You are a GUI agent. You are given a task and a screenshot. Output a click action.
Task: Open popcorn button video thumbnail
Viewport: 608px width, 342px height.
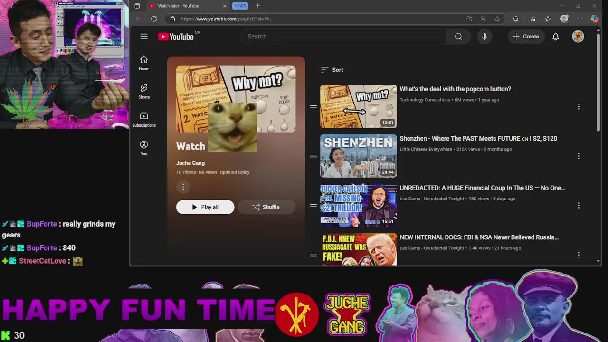pyautogui.click(x=359, y=106)
